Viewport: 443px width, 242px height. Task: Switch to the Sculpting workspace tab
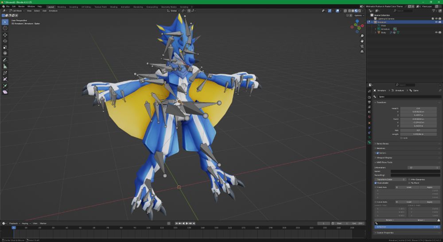pyautogui.click(x=74, y=7)
